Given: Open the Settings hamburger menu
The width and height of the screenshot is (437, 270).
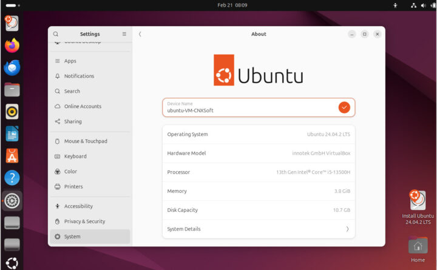Looking at the screenshot, I should point(124,35).
